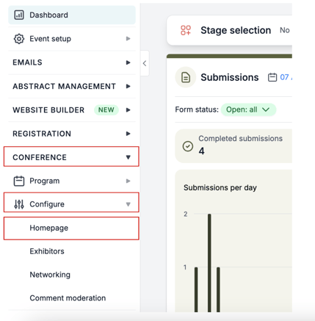Expand the ABSTRACT MANAGEMENT section

point(72,86)
